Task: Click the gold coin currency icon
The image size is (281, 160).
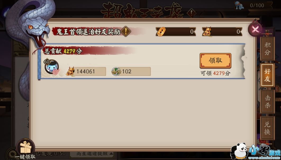Action: [x=161, y=32]
